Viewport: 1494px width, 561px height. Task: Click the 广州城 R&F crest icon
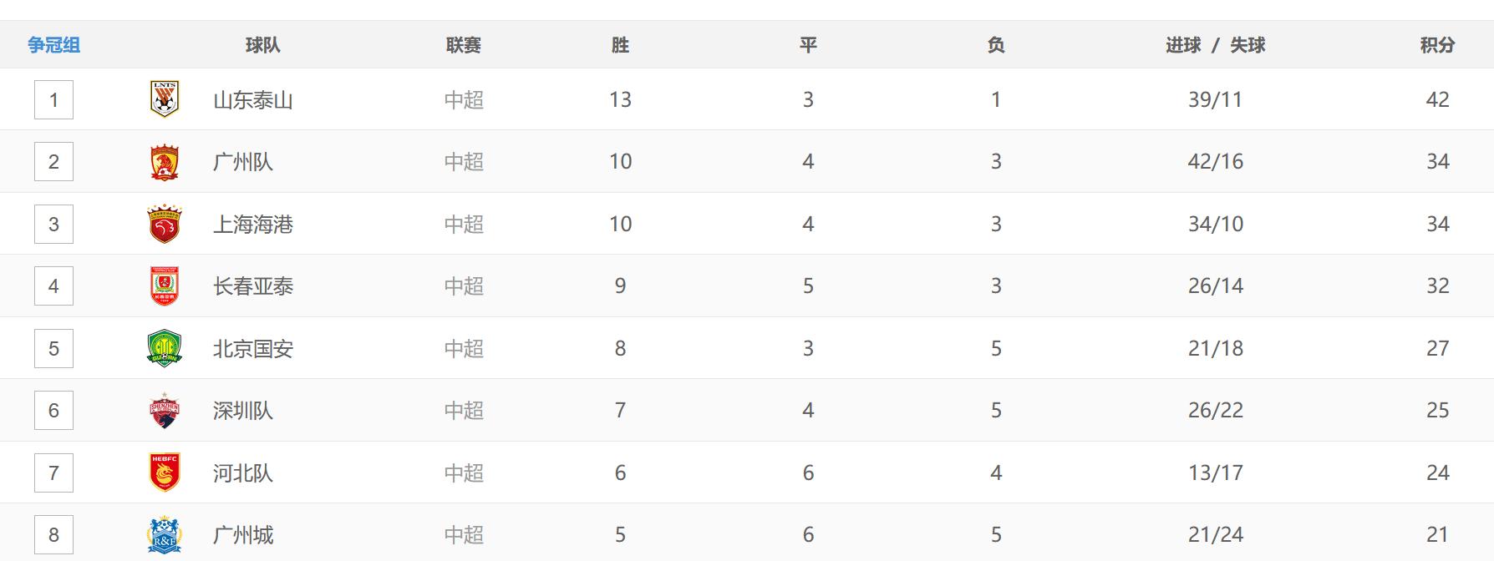[x=165, y=535]
